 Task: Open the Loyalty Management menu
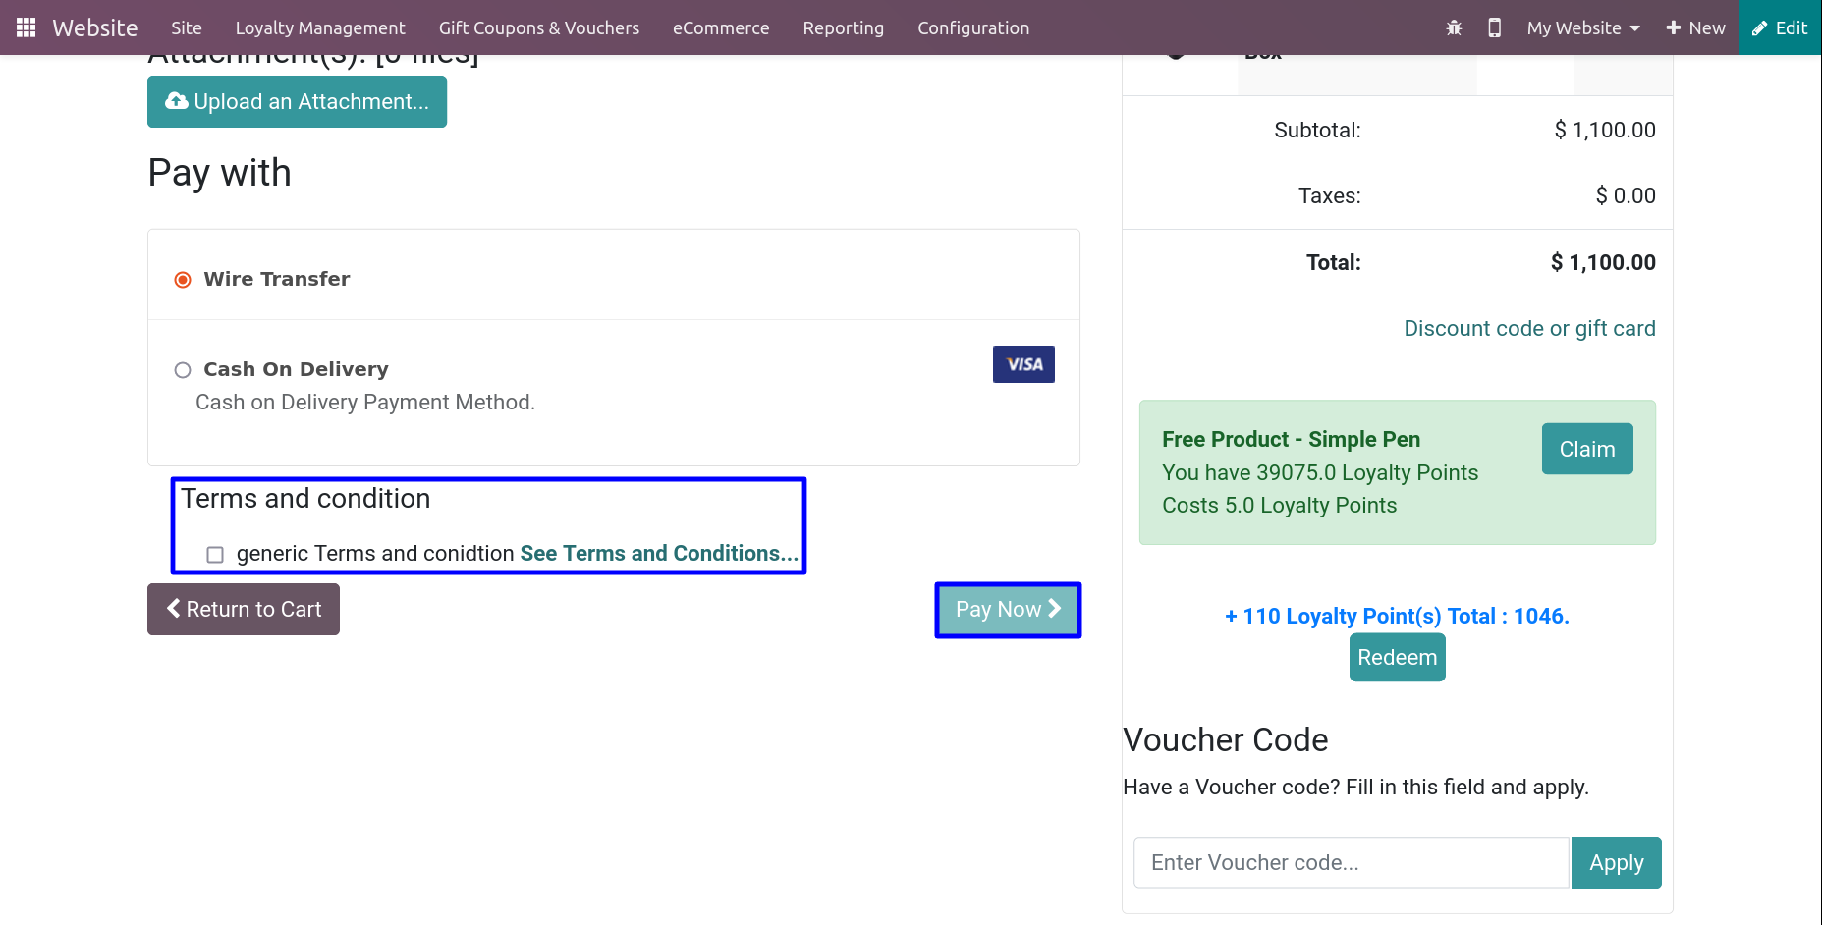click(320, 27)
